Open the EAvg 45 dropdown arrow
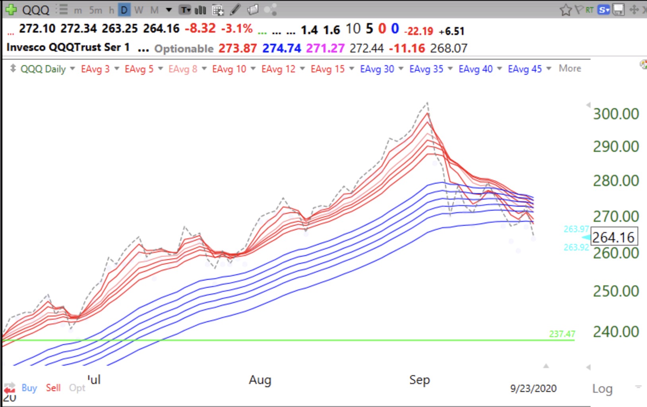This screenshot has height=407, width=647. (549, 68)
